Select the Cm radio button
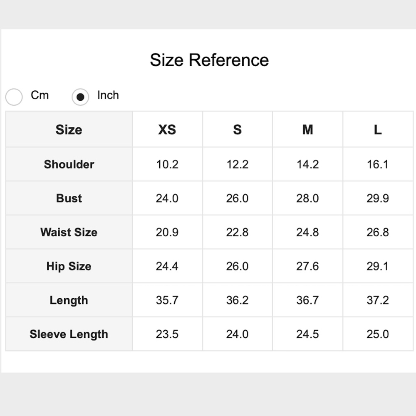The height and width of the screenshot is (416, 416). tap(14, 97)
